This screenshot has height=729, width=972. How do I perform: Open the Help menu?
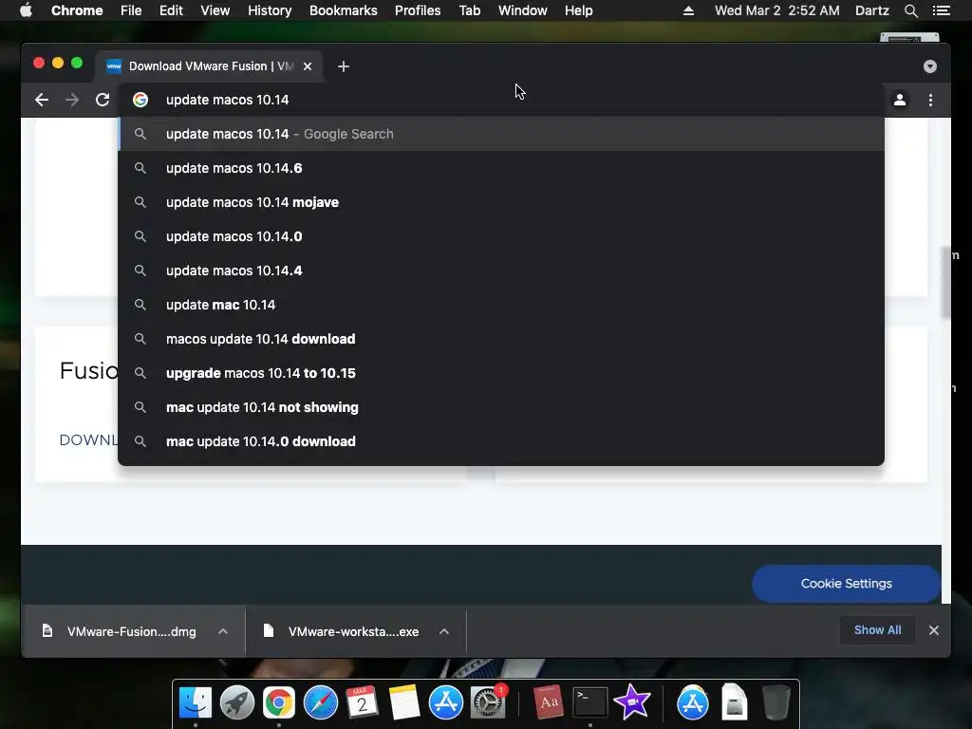click(x=578, y=10)
